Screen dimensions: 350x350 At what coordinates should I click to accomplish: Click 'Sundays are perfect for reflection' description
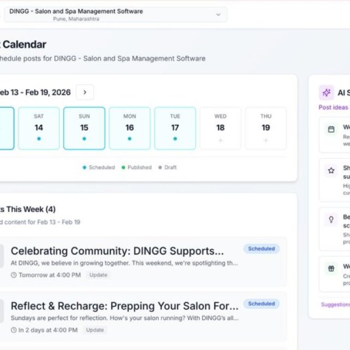125,318
